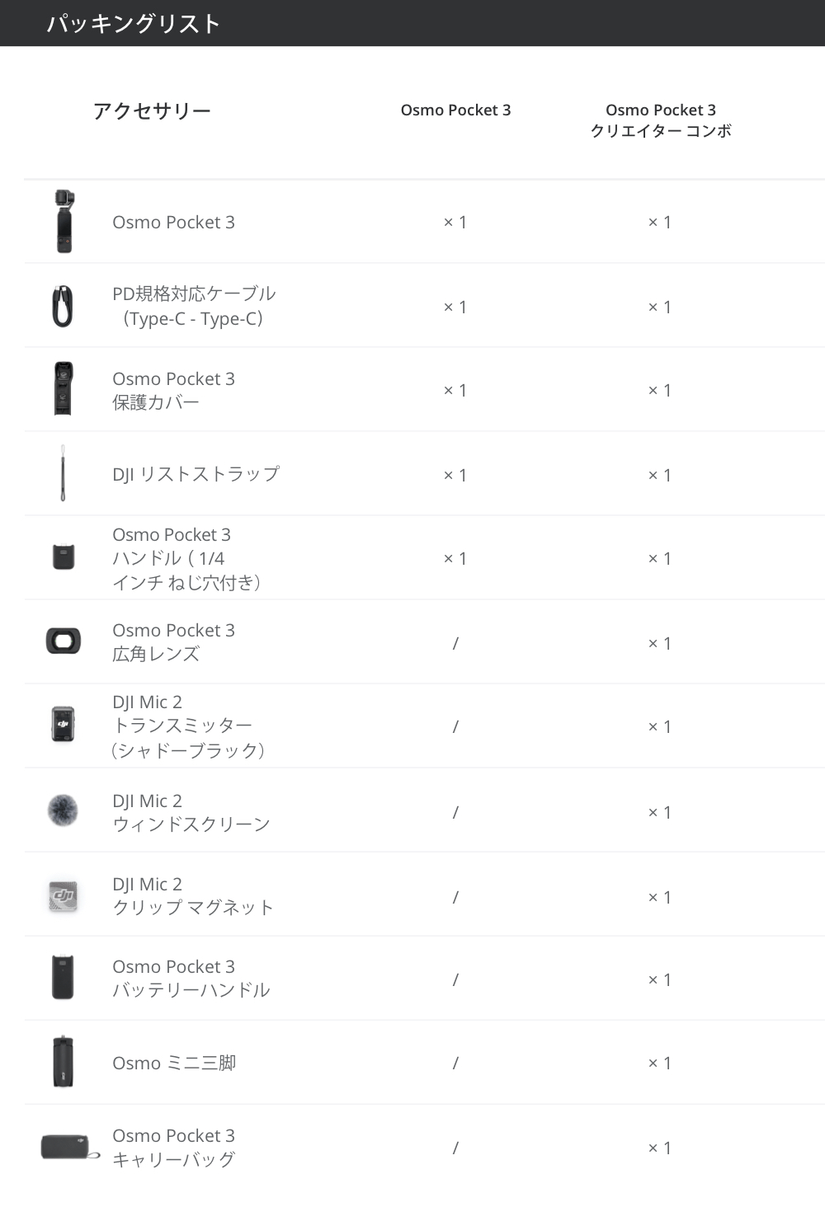Click the DJI Mic 2 clip magnet icon
The image size is (825, 1207).
click(64, 895)
